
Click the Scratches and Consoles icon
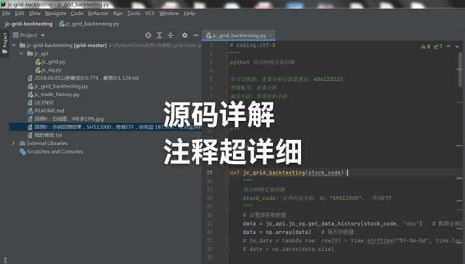point(23,152)
